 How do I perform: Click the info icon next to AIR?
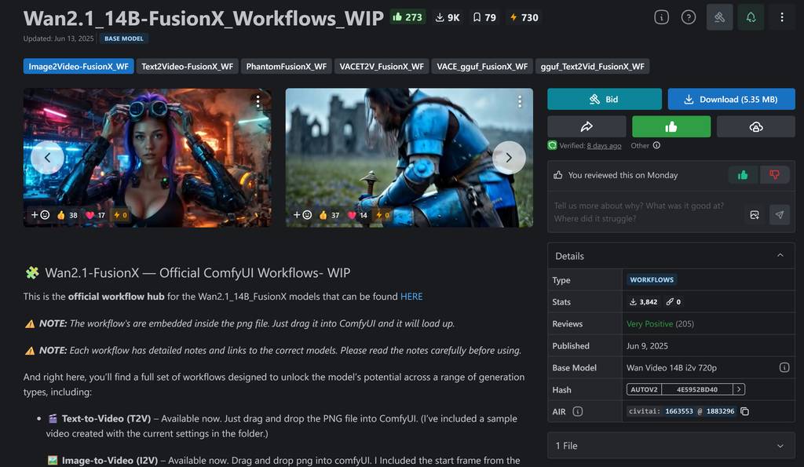tap(577, 411)
